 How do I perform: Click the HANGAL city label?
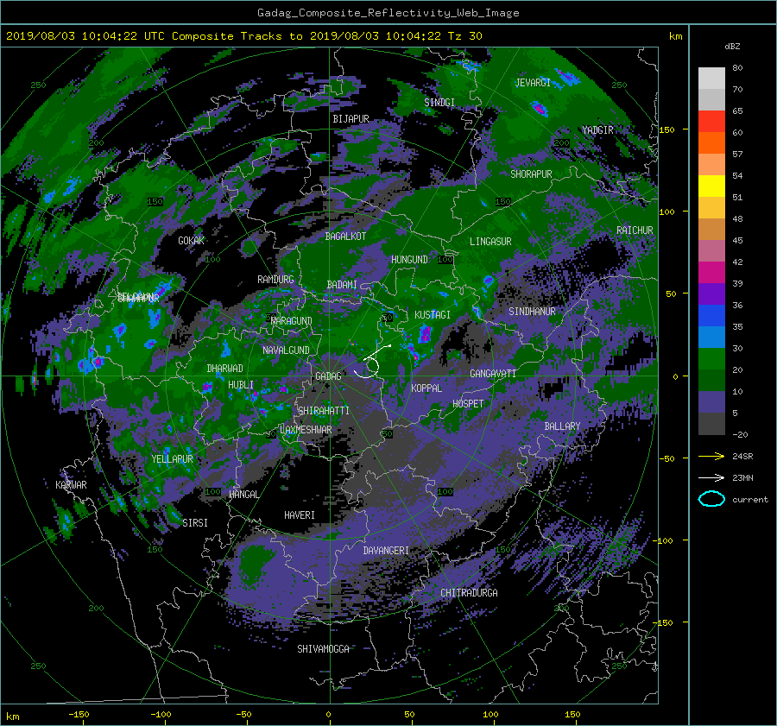[x=243, y=494]
